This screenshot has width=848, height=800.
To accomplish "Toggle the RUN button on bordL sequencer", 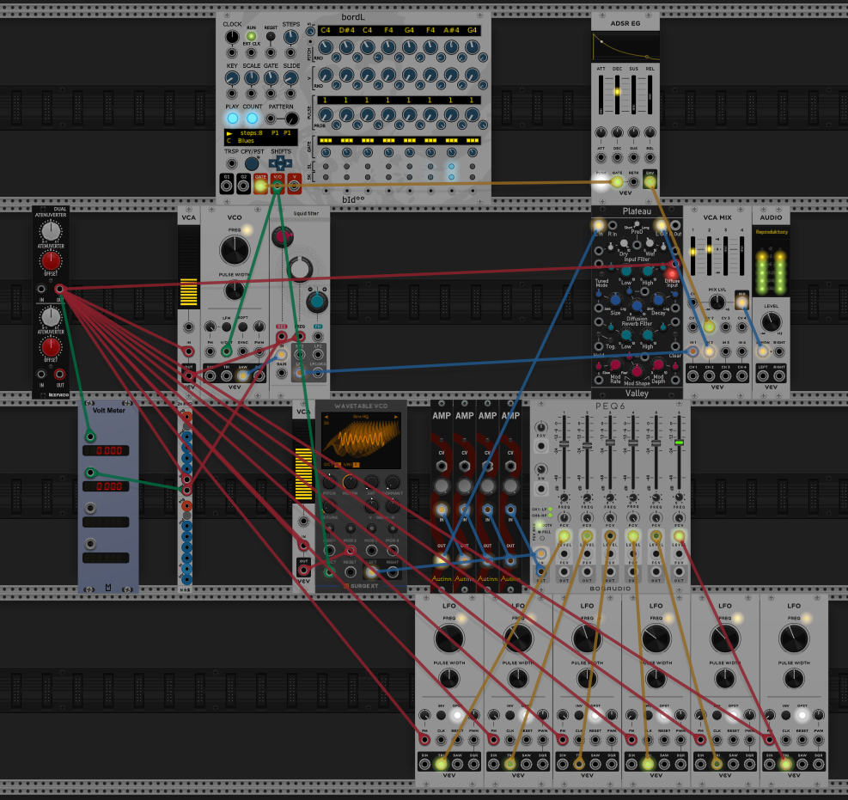I will click(251, 36).
